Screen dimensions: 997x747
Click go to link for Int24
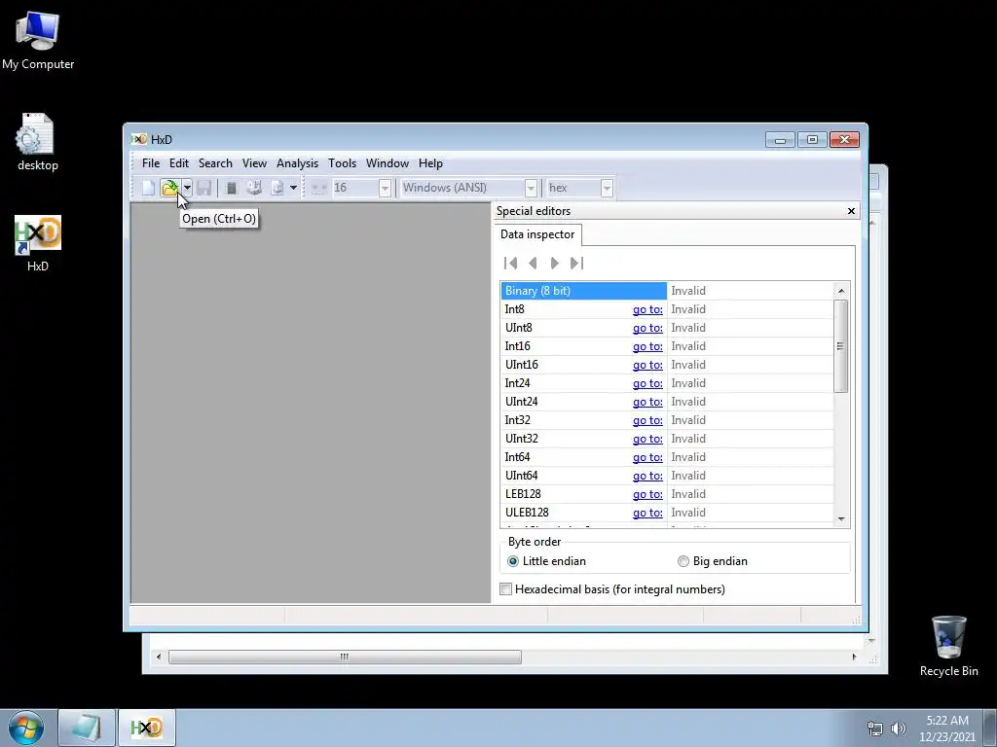tap(647, 383)
